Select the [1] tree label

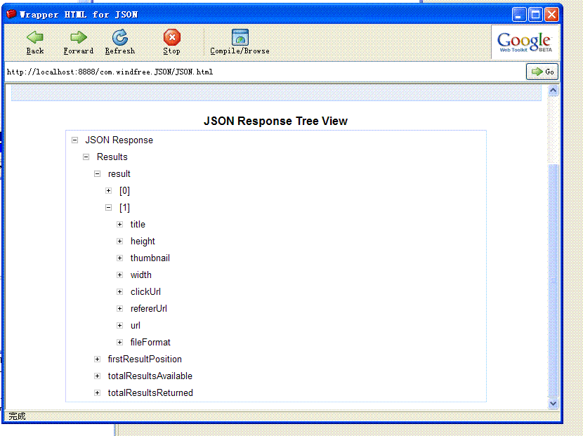pyautogui.click(x=124, y=207)
